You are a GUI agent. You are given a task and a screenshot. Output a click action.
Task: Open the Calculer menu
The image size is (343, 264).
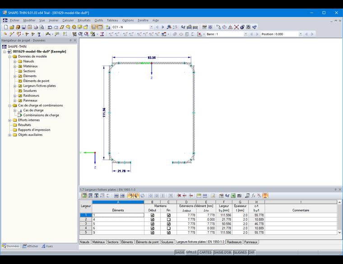68,20
